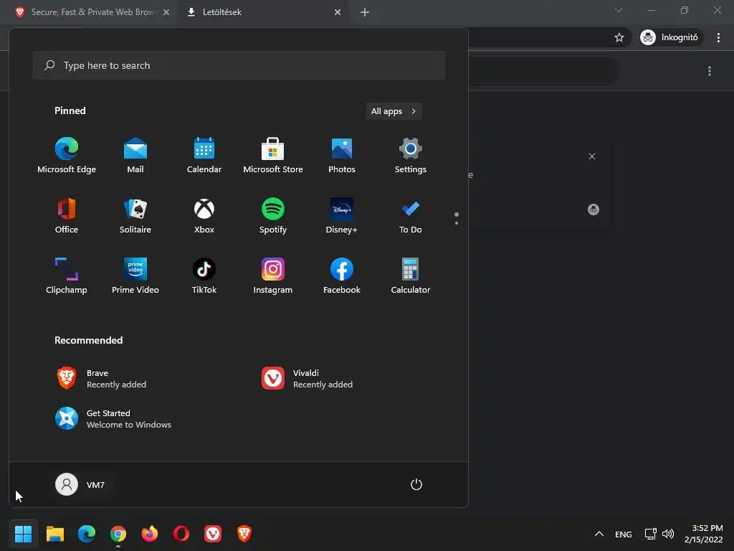Launch Brave from the taskbar
The height and width of the screenshot is (551, 734).
[244, 534]
